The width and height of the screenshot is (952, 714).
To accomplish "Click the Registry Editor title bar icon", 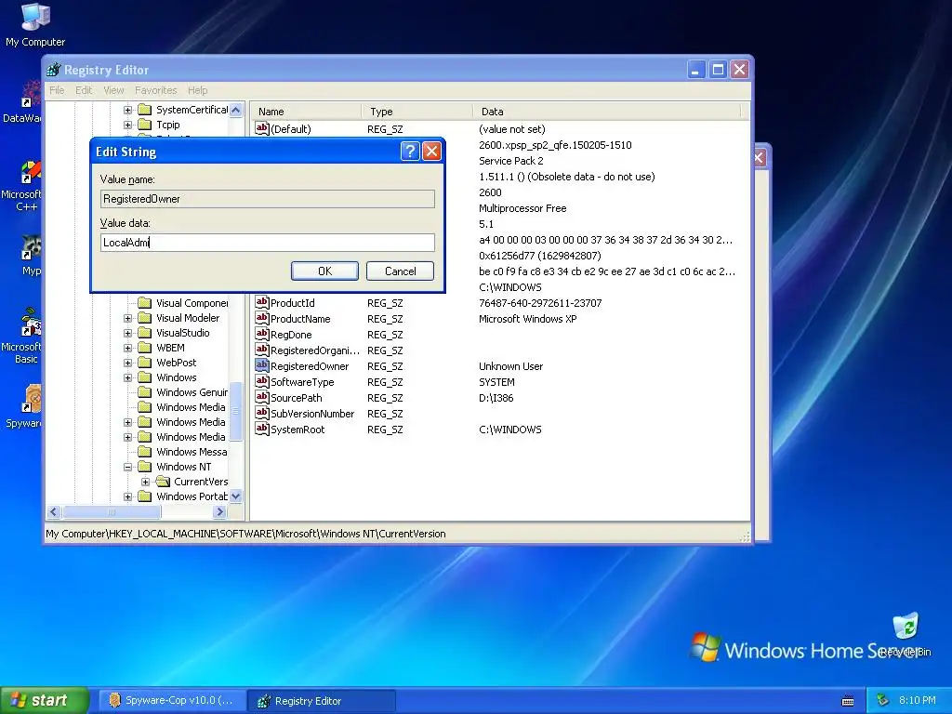I will point(54,70).
